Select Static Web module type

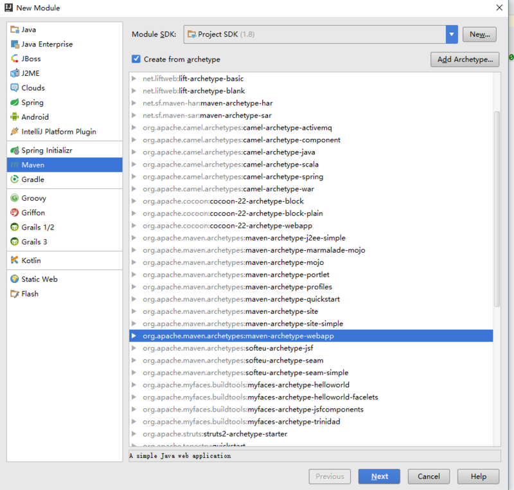(65, 279)
